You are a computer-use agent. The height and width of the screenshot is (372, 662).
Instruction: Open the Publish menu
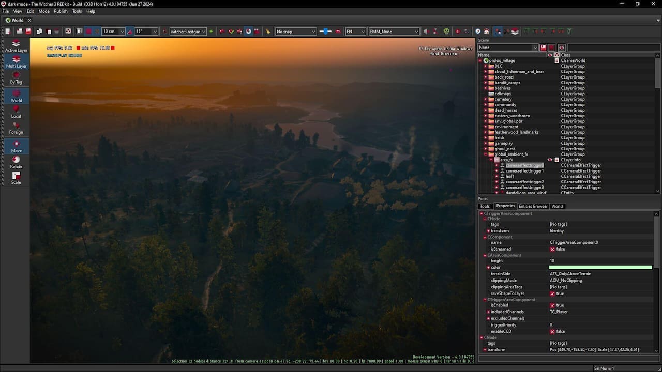61,11
